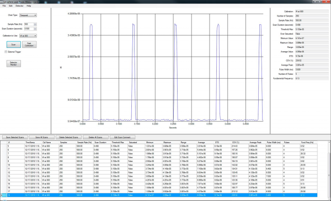Image resolution: width=331 pixels, height=201 pixels.
Task: Click the Sample Rate input field
Action: point(29,24)
